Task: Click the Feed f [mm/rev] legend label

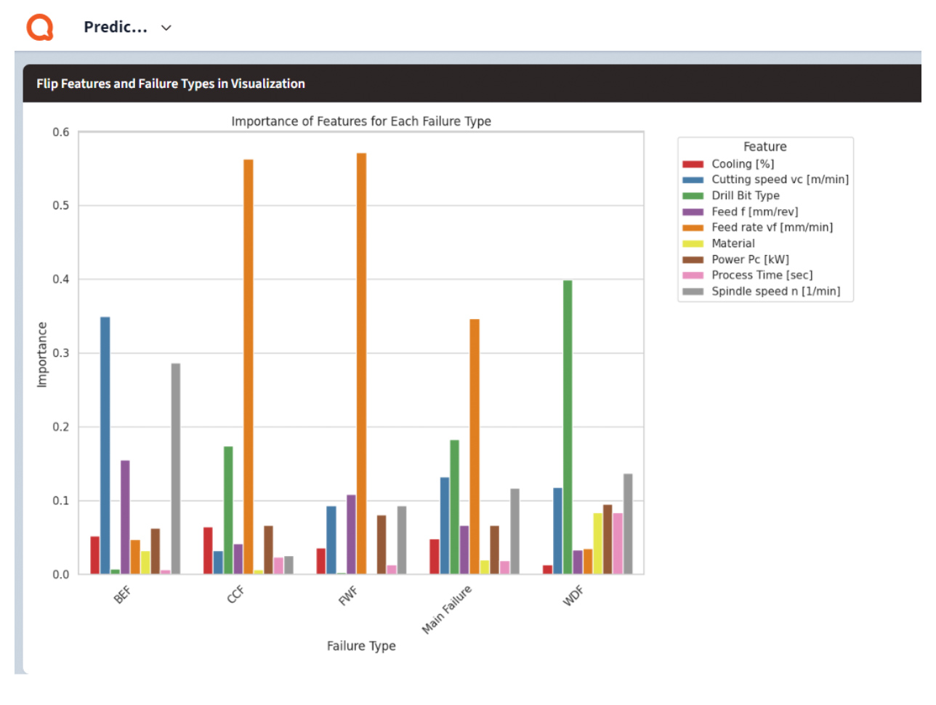Action: click(x=754, y=211)
